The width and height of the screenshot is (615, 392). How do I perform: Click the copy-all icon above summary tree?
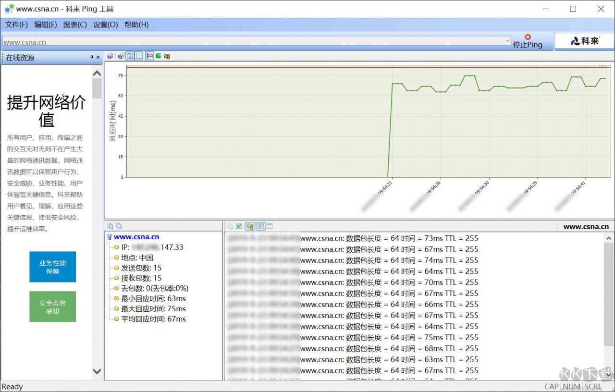pyautogui.click(x=119, y=226)
